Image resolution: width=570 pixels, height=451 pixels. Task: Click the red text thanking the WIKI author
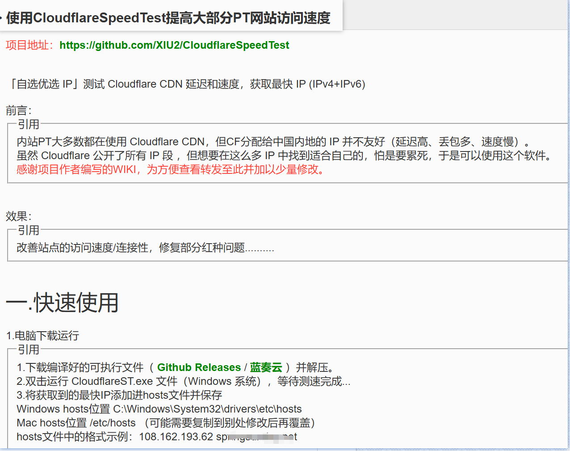pyautogui.click(x=171, y=169)
